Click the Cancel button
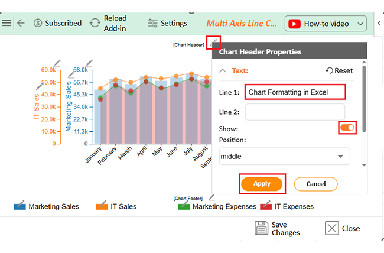Image resolution: width=384 pixels, height=253 pixels. click(x=315, y=184)
